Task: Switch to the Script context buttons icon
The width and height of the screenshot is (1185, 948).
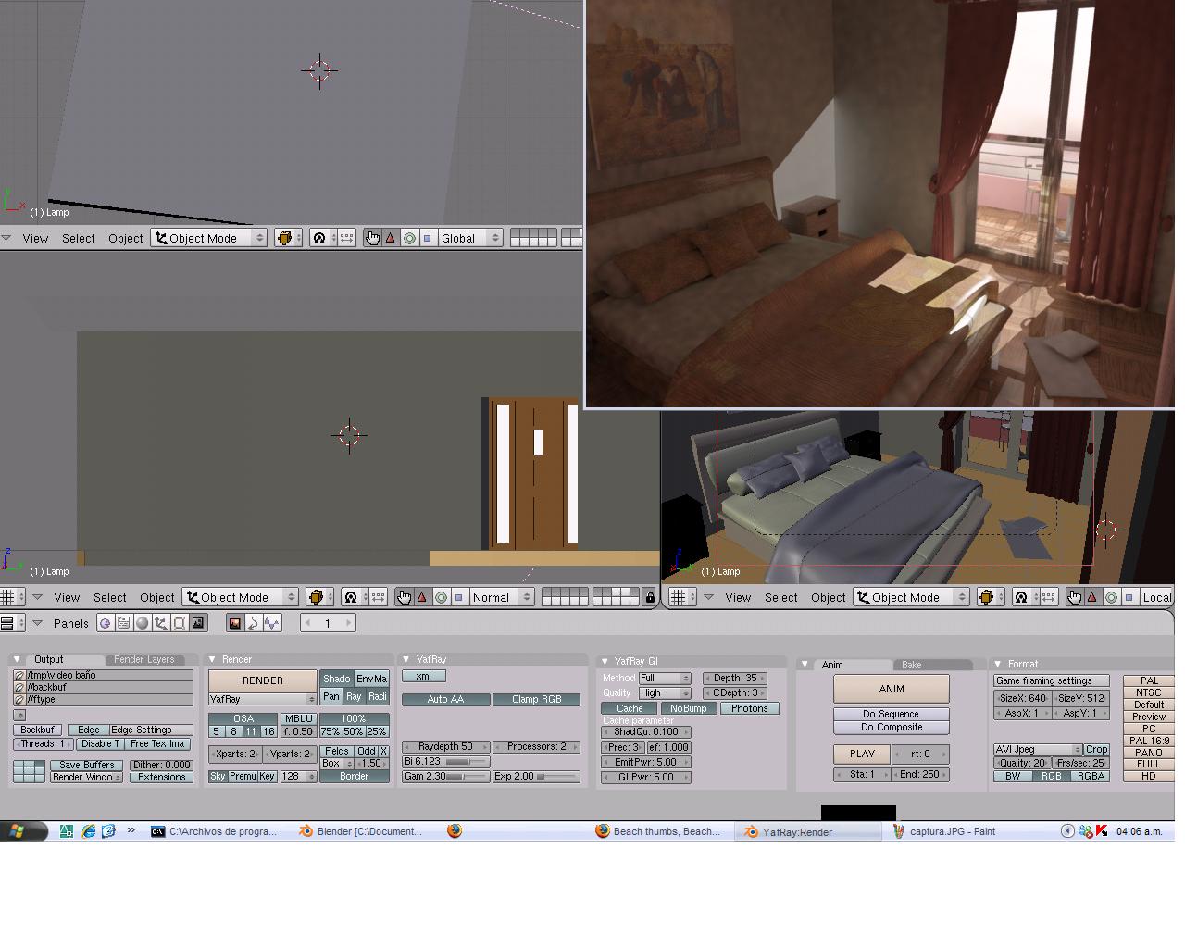Action: pyautogui.click(x=124, y=623)
